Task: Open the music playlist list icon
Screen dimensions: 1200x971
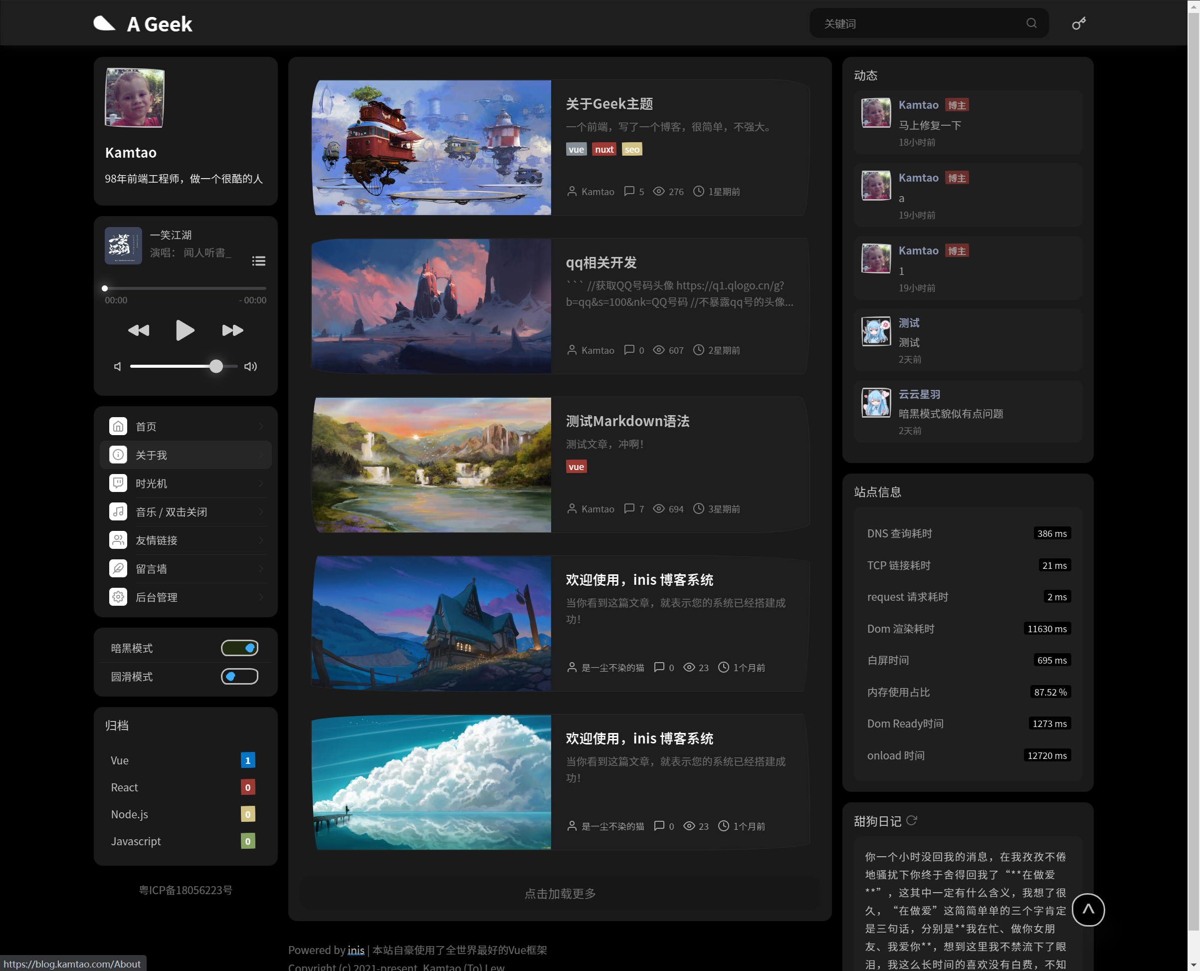Action: [258, 261]
